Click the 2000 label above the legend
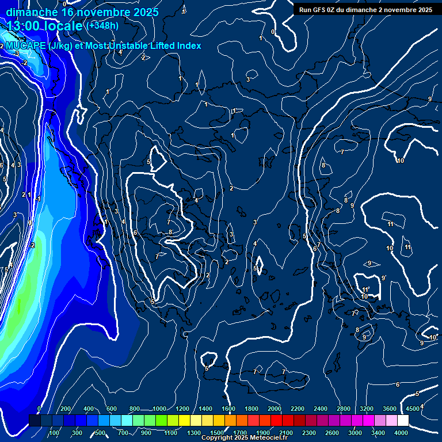 click(275, 409)
